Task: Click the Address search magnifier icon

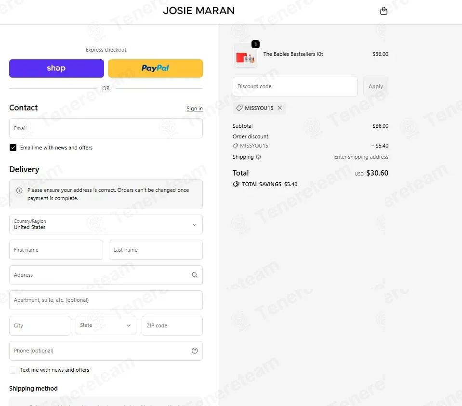Action: point(195,275)
